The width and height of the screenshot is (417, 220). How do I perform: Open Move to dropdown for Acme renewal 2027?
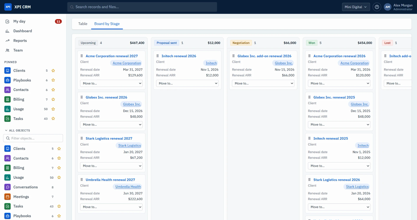coord(111,83)
